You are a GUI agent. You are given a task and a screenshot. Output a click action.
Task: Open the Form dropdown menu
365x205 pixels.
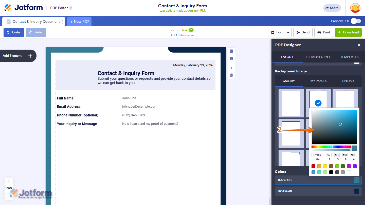coord(280,32)
